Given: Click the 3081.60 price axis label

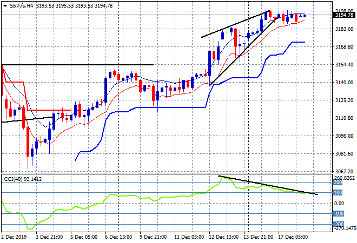Looking at the screenshot, I should pyautogui.click(x=344, y=154).
